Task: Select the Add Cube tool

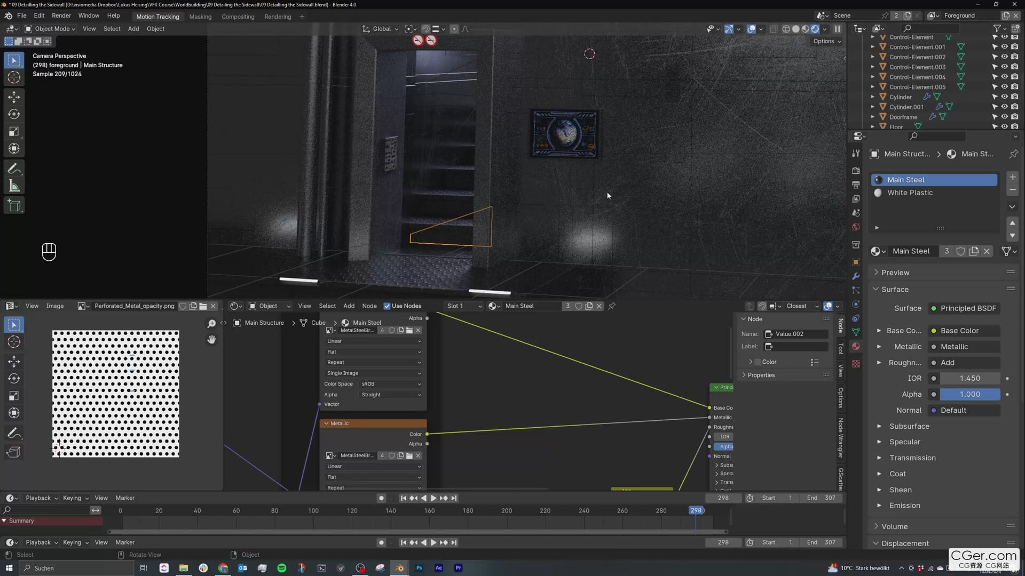Action: (14, 206)
